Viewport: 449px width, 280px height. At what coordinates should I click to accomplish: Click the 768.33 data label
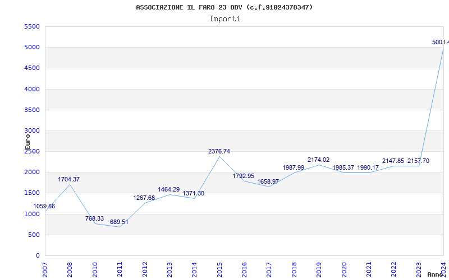click(x=94, y=218)
